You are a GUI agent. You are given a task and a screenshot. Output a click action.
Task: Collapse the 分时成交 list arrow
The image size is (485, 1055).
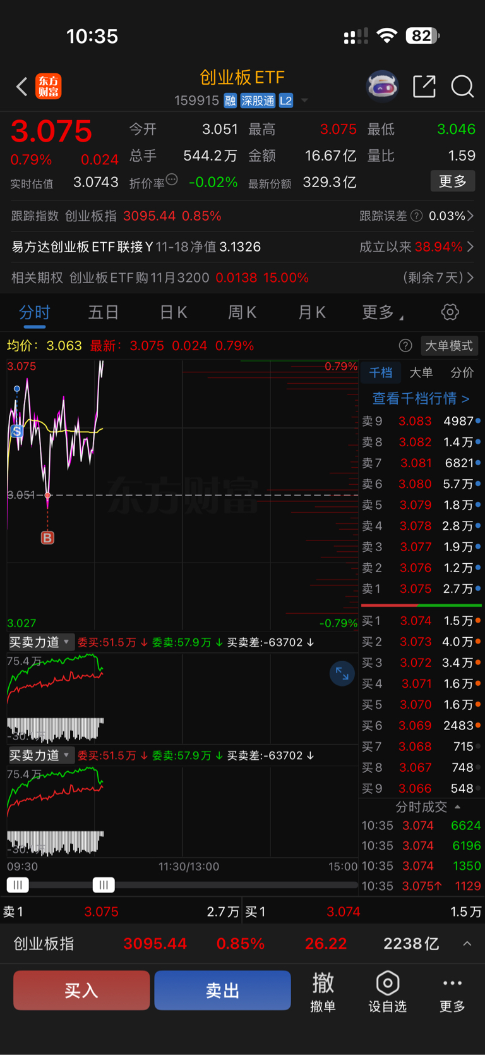(x=457, y=807)
